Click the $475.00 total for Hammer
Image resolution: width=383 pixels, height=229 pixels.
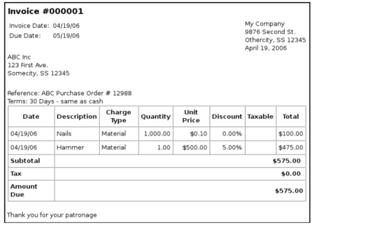click(291, 148)
